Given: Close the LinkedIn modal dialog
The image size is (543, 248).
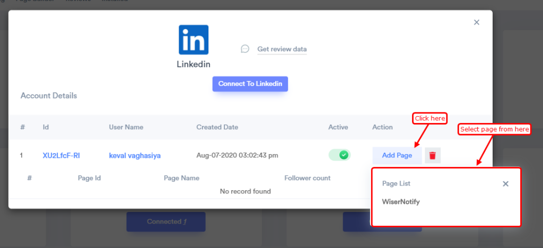Looking at the screenshot, I should click(477, 22).
